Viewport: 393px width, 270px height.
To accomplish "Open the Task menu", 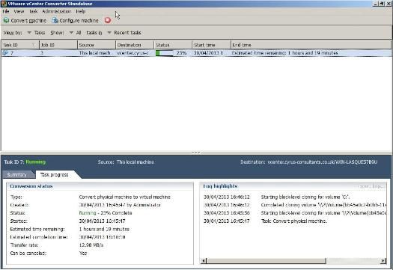I will [x=34, y=11].
